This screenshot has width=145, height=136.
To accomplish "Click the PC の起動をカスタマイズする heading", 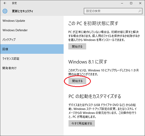I will coord(95,96).
